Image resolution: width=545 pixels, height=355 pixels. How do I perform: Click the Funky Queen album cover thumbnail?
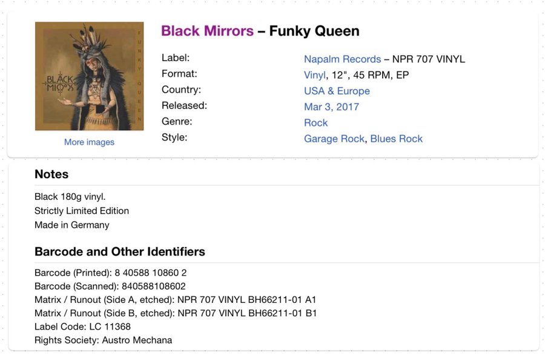point(90,76)
